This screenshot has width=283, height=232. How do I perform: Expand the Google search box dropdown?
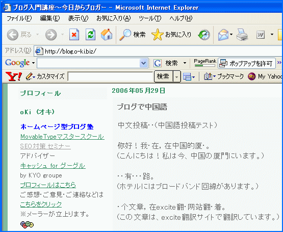pos(144,63)
